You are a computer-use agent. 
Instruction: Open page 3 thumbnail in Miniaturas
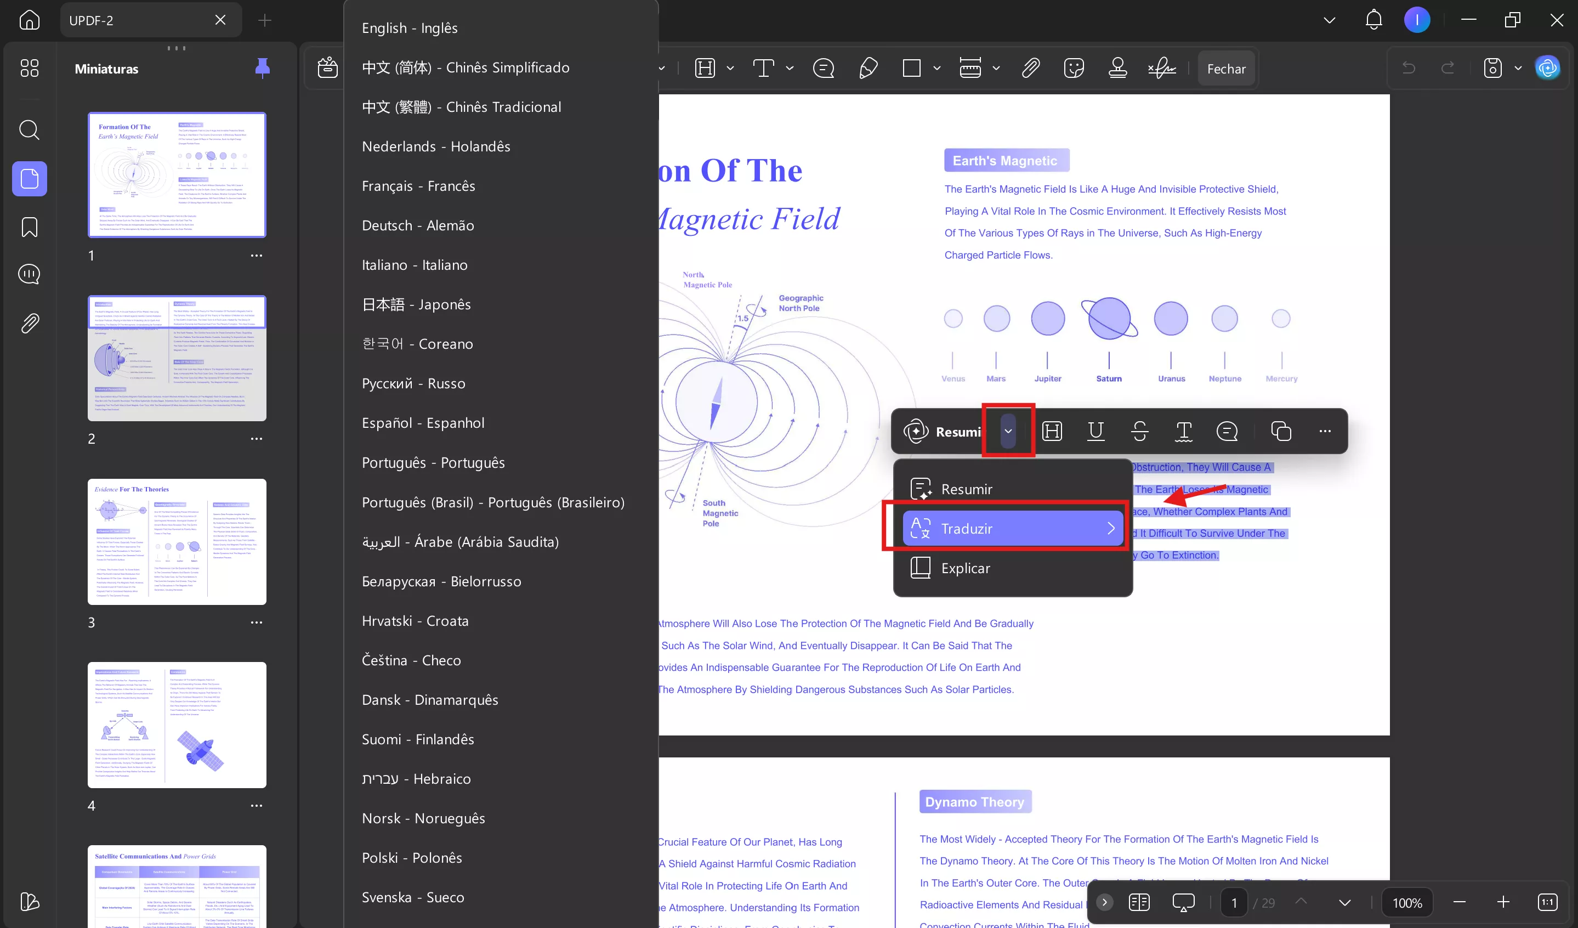pos(177,542)
